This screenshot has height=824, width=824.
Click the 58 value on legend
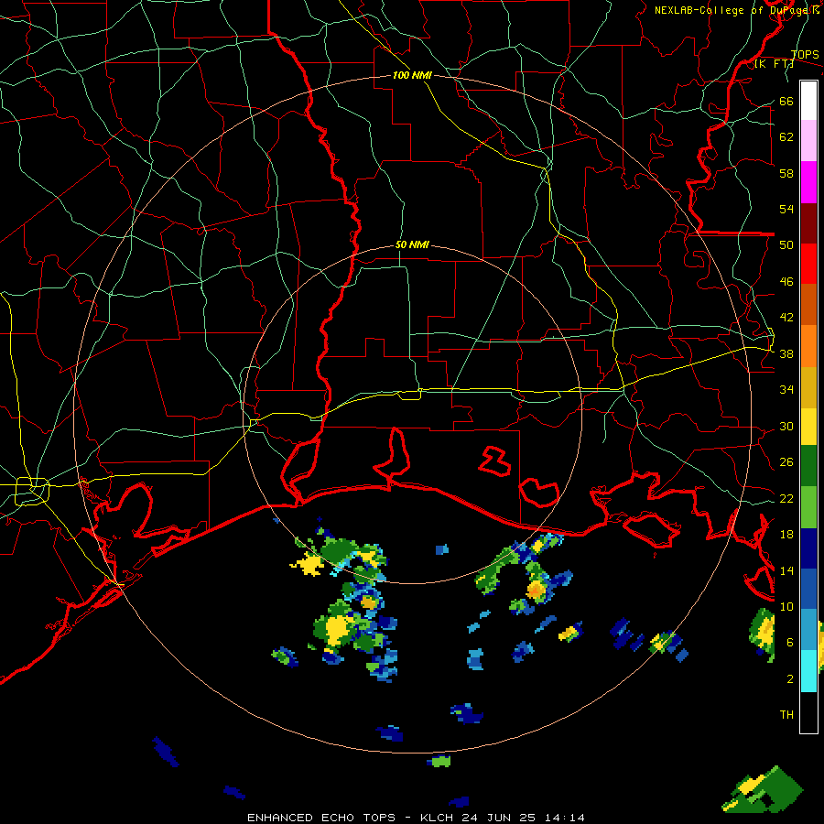(x=786, y=173)
